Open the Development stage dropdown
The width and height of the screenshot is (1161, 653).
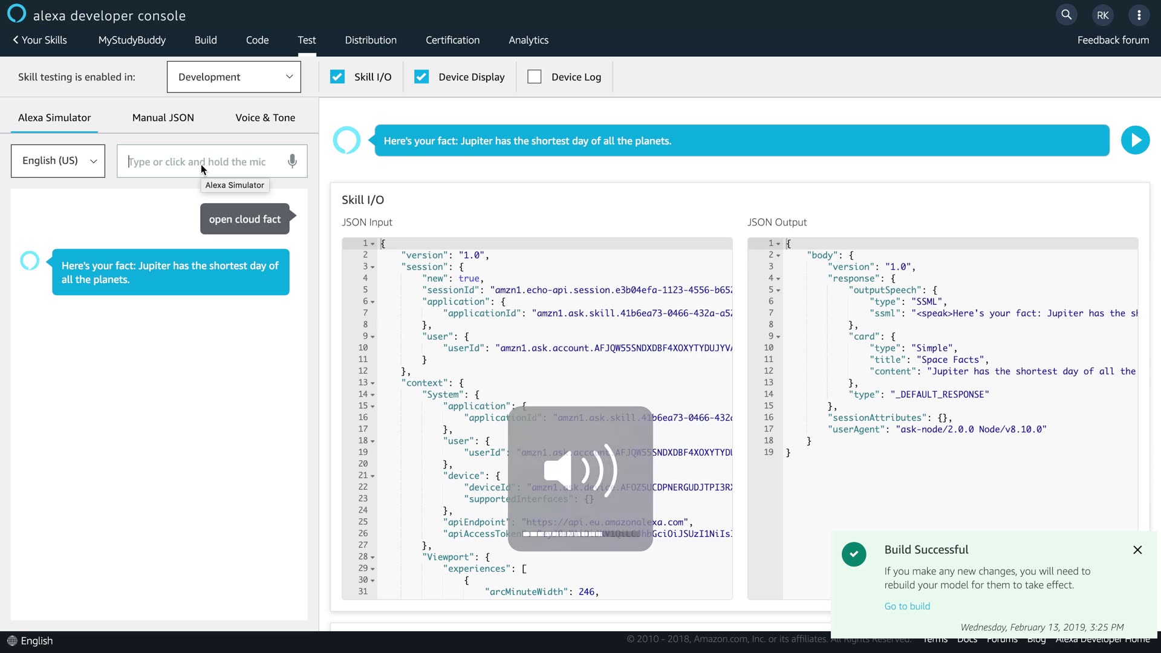(234, 77)
